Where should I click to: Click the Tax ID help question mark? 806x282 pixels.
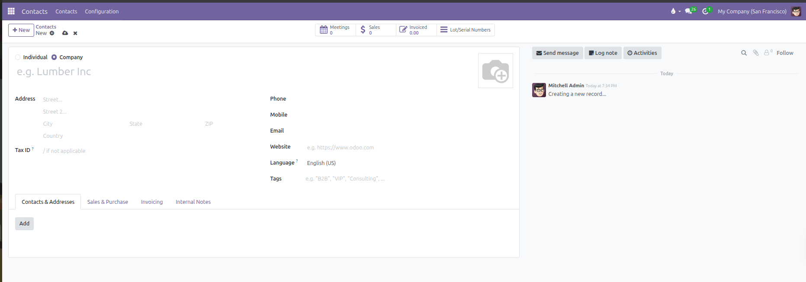(33, 149)
